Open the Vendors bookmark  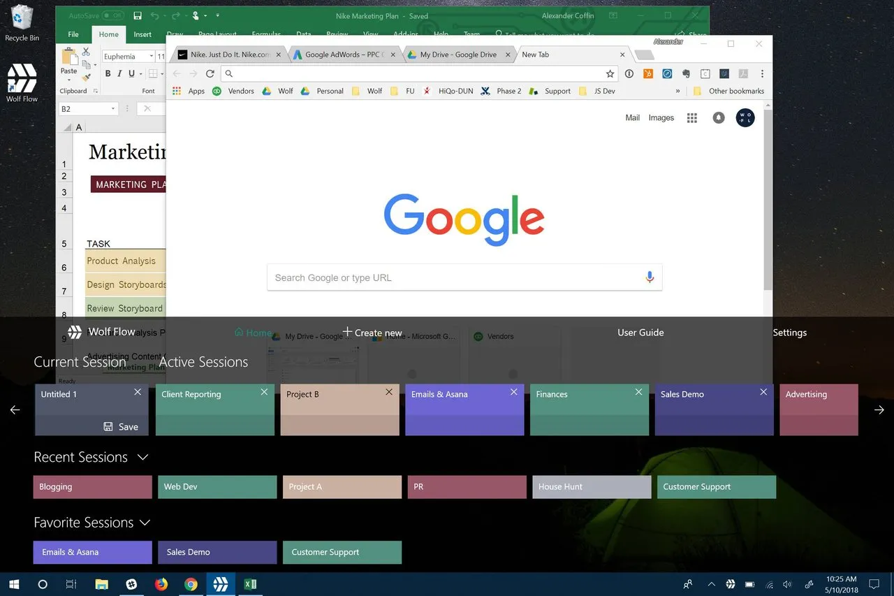pos(234,91)
